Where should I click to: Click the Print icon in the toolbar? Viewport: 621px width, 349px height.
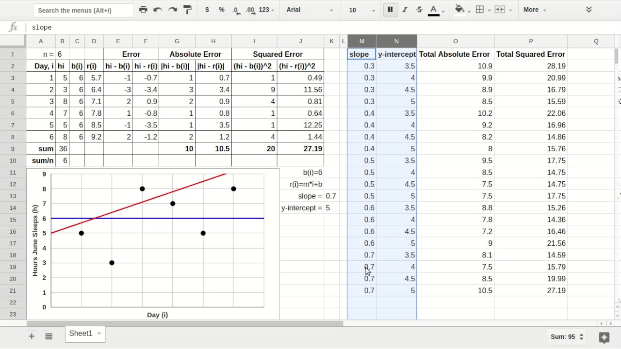click(143, 10)
